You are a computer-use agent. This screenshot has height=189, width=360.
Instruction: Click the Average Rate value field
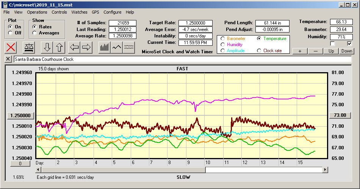123,36
